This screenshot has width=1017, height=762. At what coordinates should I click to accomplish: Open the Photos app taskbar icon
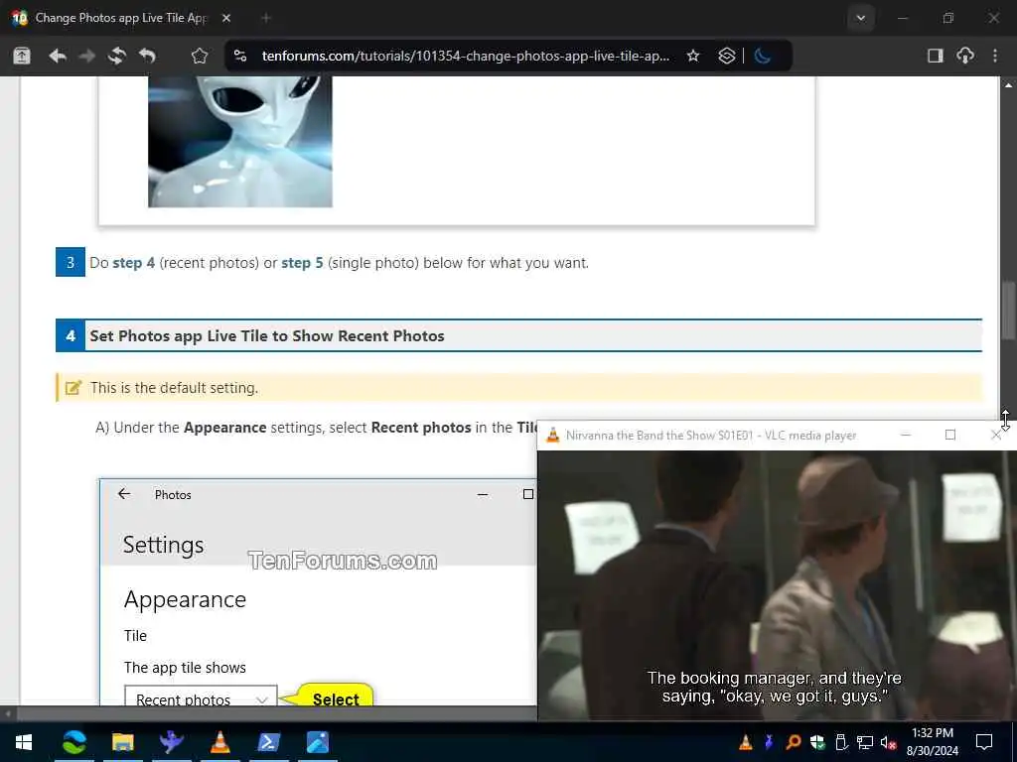coord(317,742)
